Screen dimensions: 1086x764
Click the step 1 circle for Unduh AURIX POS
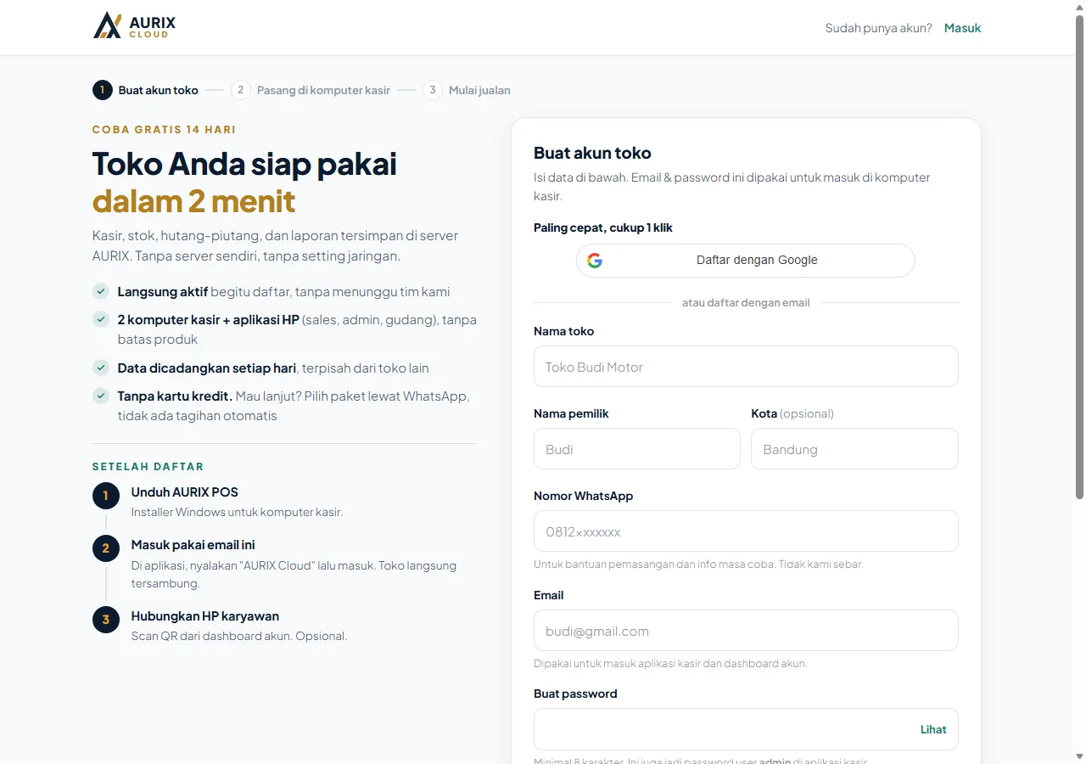pyautogui.click(x=106, y=496)
